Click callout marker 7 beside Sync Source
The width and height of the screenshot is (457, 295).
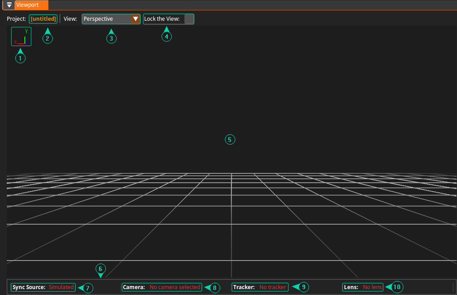point(88,288)
